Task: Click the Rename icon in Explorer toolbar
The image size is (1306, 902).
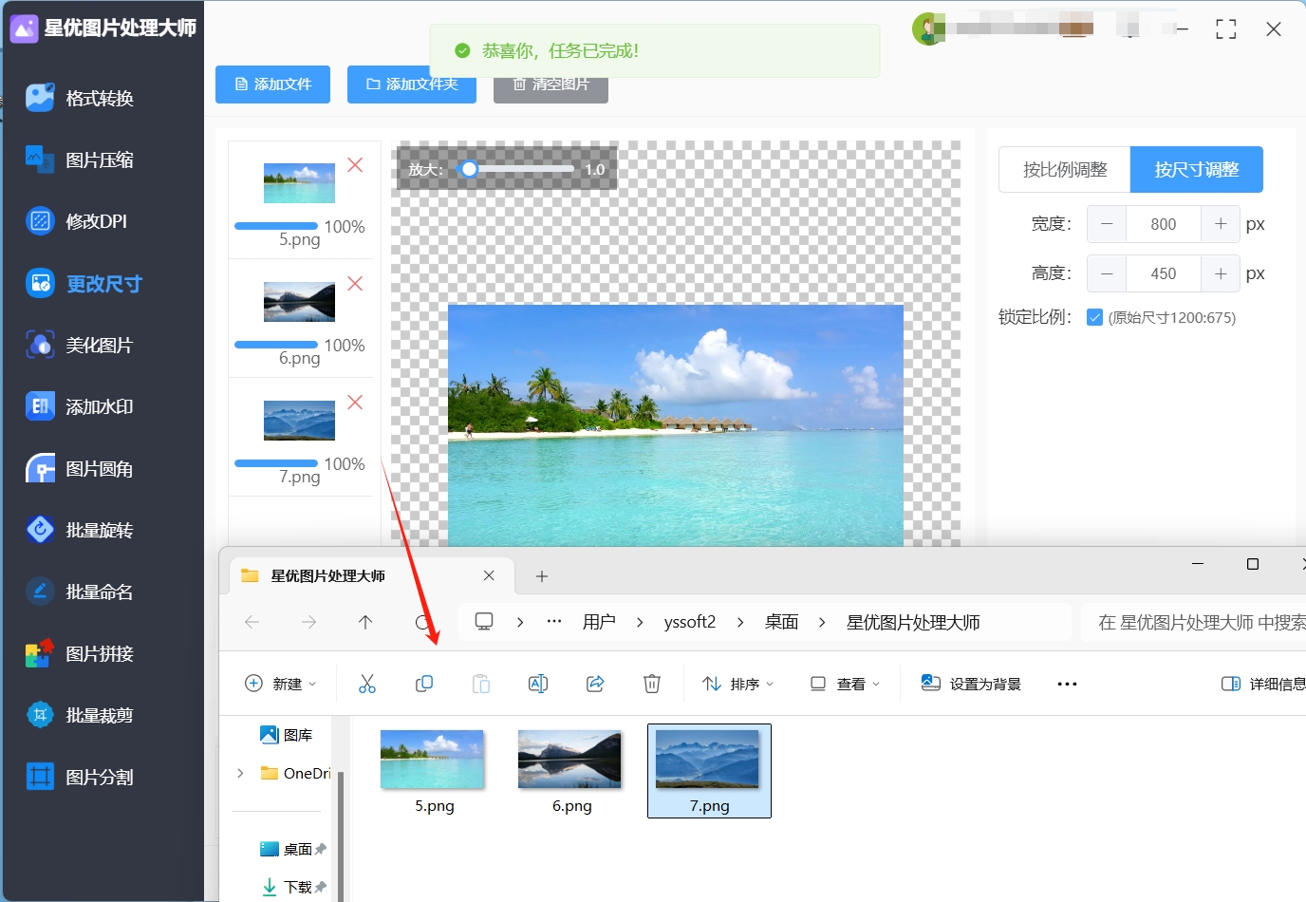Action: [x=538, y=684]
